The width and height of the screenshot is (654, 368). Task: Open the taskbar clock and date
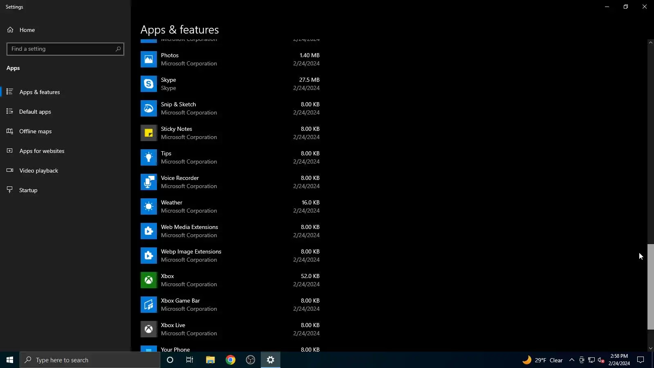[x=619, y=360]
